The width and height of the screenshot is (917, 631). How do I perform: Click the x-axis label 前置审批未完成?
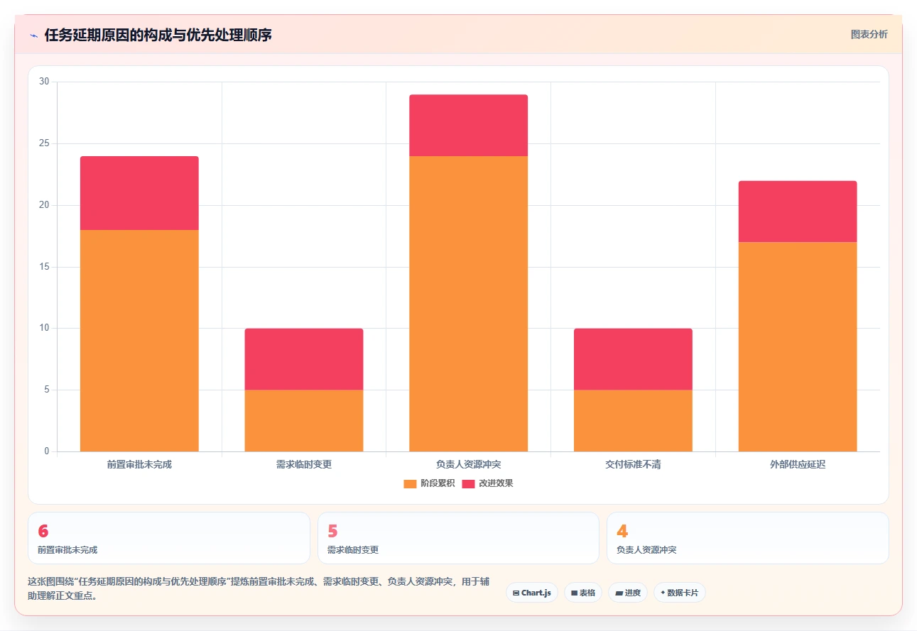[139, 464]
